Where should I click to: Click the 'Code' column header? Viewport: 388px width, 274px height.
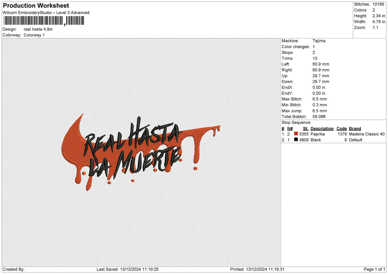pos(341,128)
